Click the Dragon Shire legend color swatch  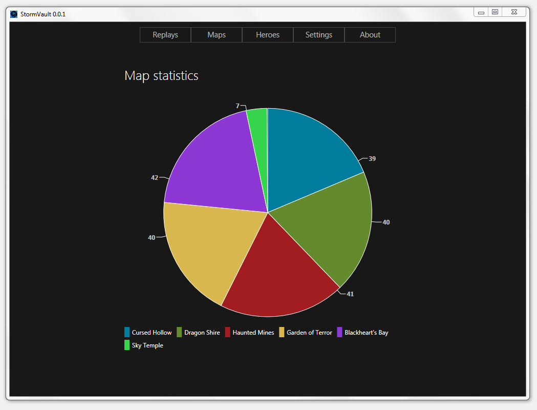pyautogui.click(x=179, y=332)
